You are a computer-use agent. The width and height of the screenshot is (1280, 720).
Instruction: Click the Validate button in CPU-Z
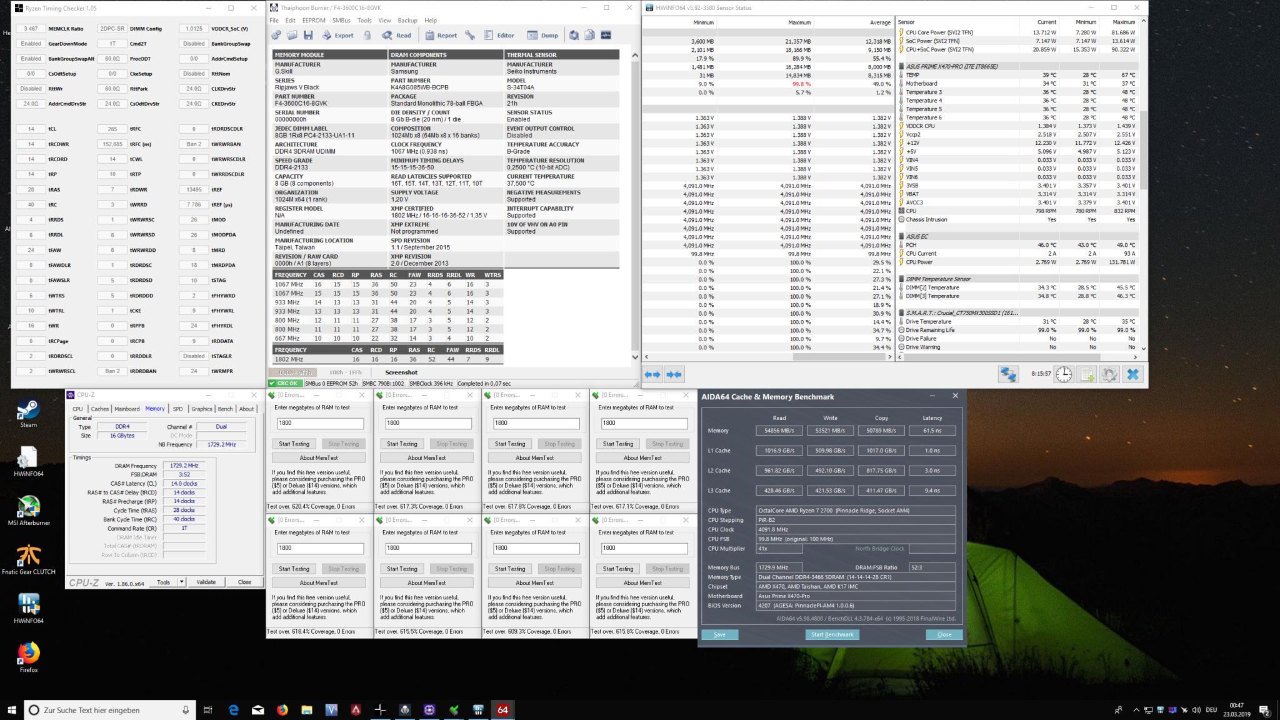(x=206, y=582)
